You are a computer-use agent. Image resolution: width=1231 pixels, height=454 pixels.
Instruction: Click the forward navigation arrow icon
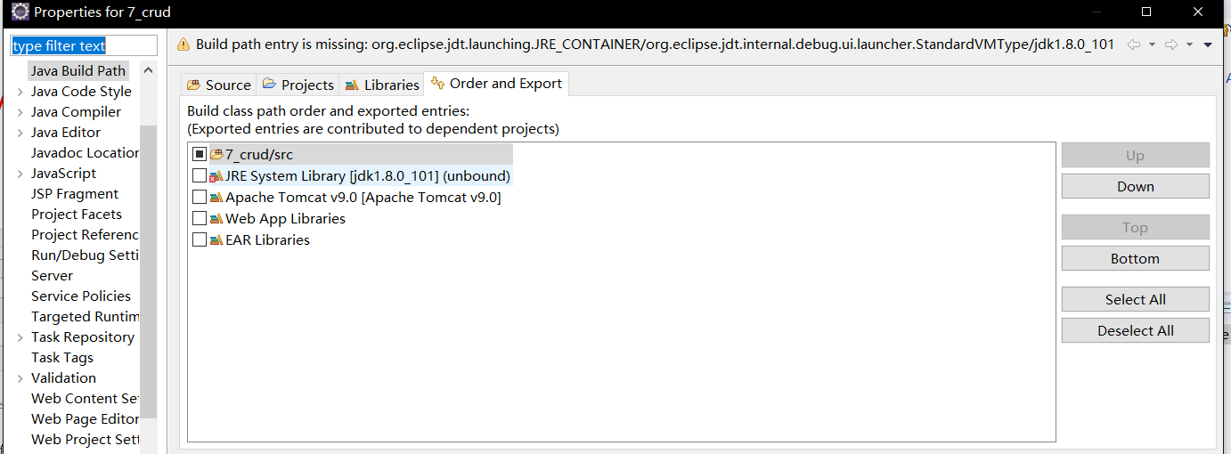click(1171, 45)
